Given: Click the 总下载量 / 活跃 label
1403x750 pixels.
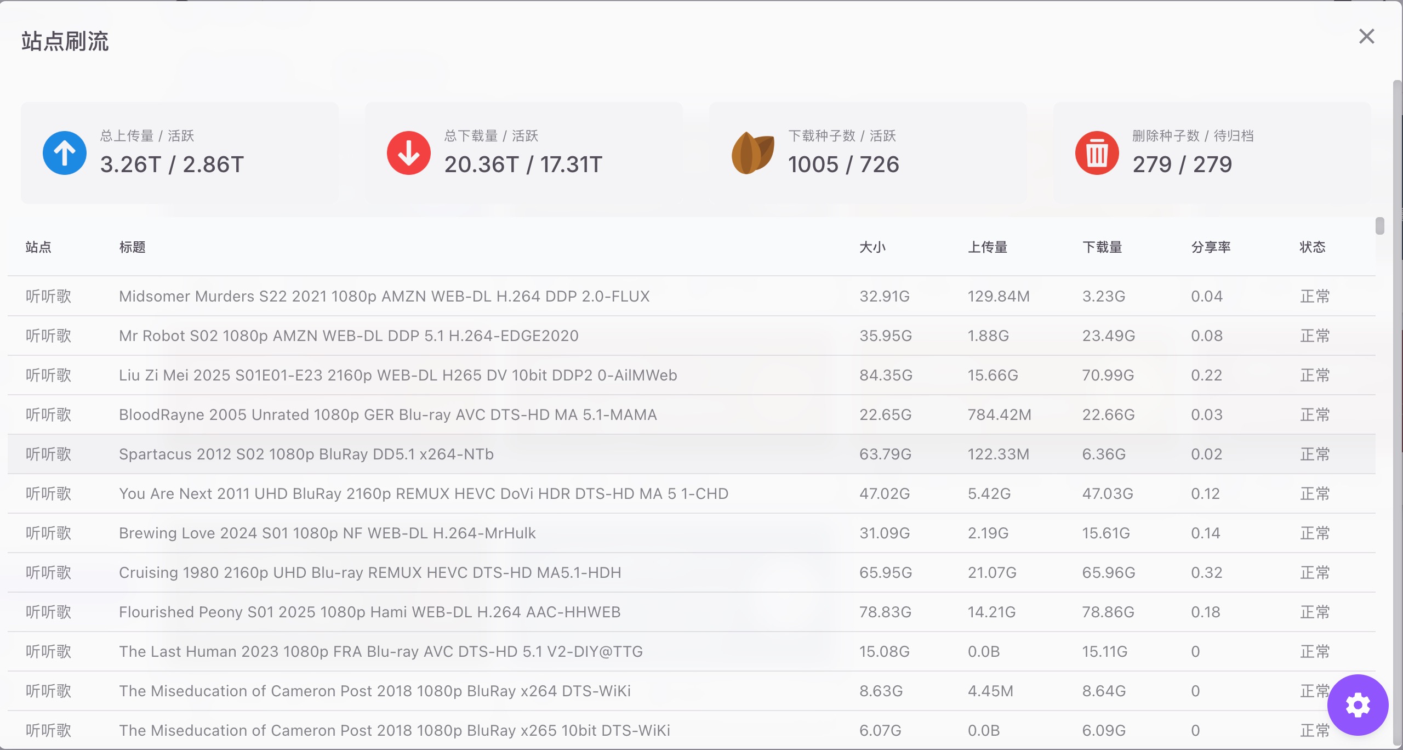Looking at the screenshot, I should click(491, 135).
